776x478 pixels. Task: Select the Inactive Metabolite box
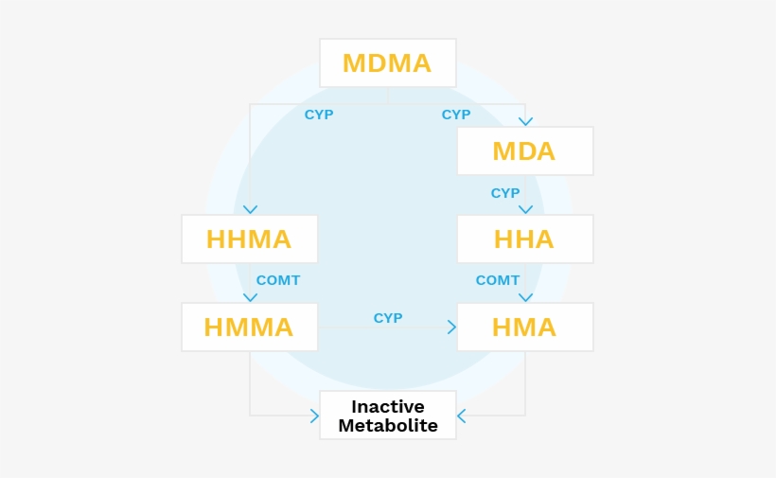388,416
